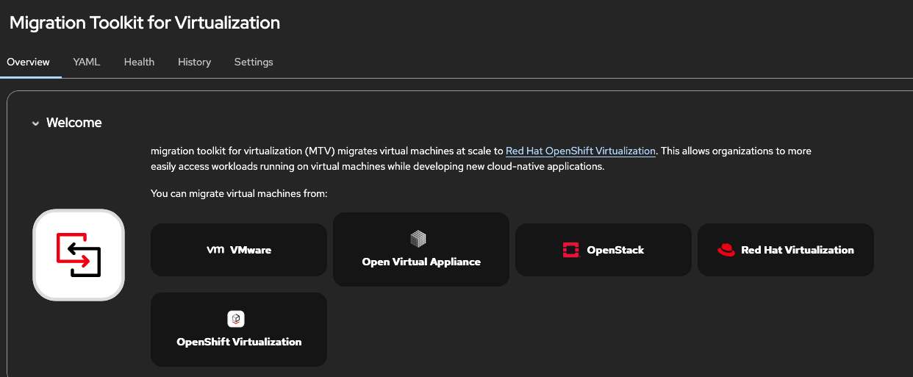The image size is (913, 377).
Task: Switch to the YAML tab
Action: (x=87, y=62)
